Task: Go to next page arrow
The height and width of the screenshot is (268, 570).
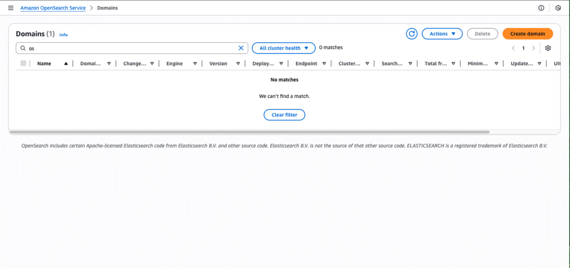Action: click(533, 48)
